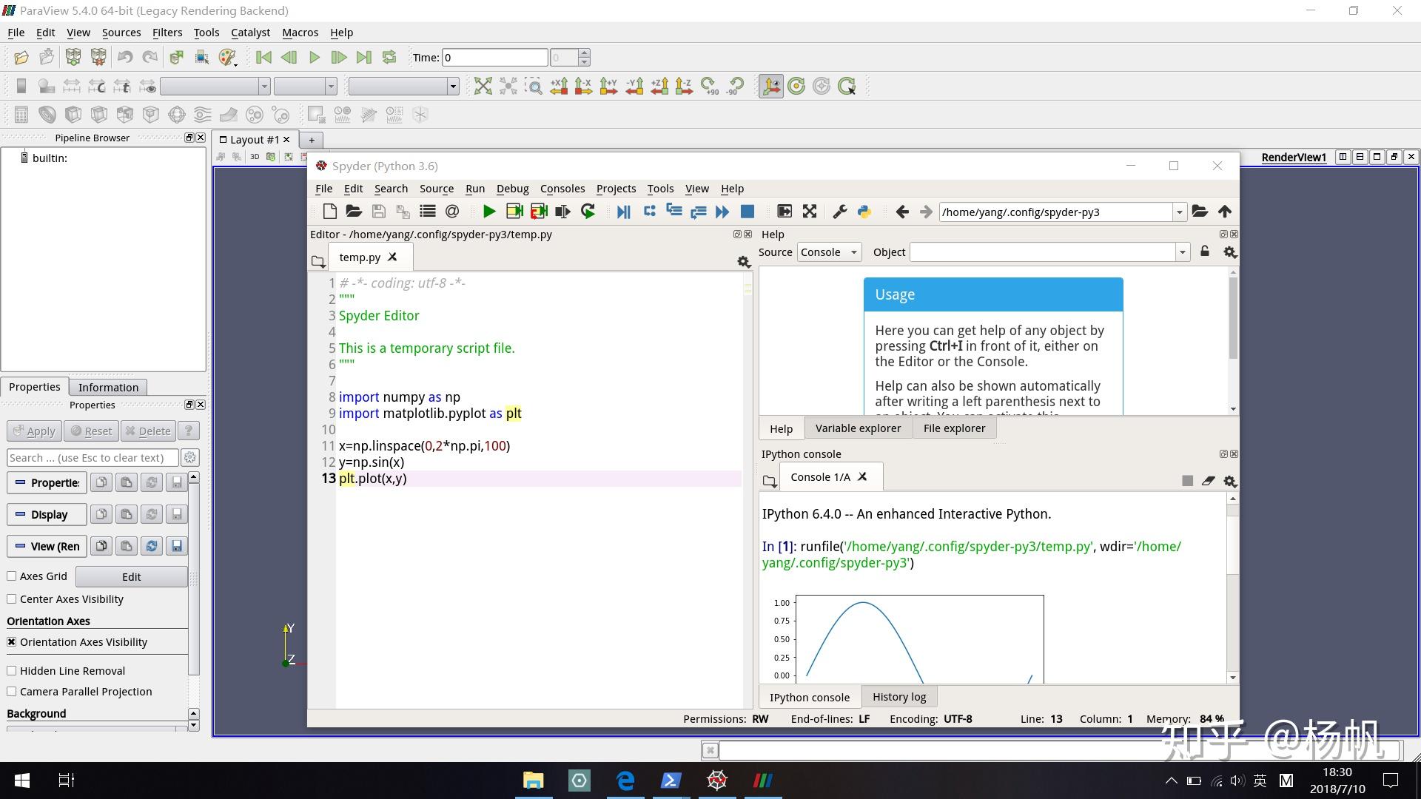Click Spyder's green Run file button
The image size is (1421, 799).
coord(488,212)
